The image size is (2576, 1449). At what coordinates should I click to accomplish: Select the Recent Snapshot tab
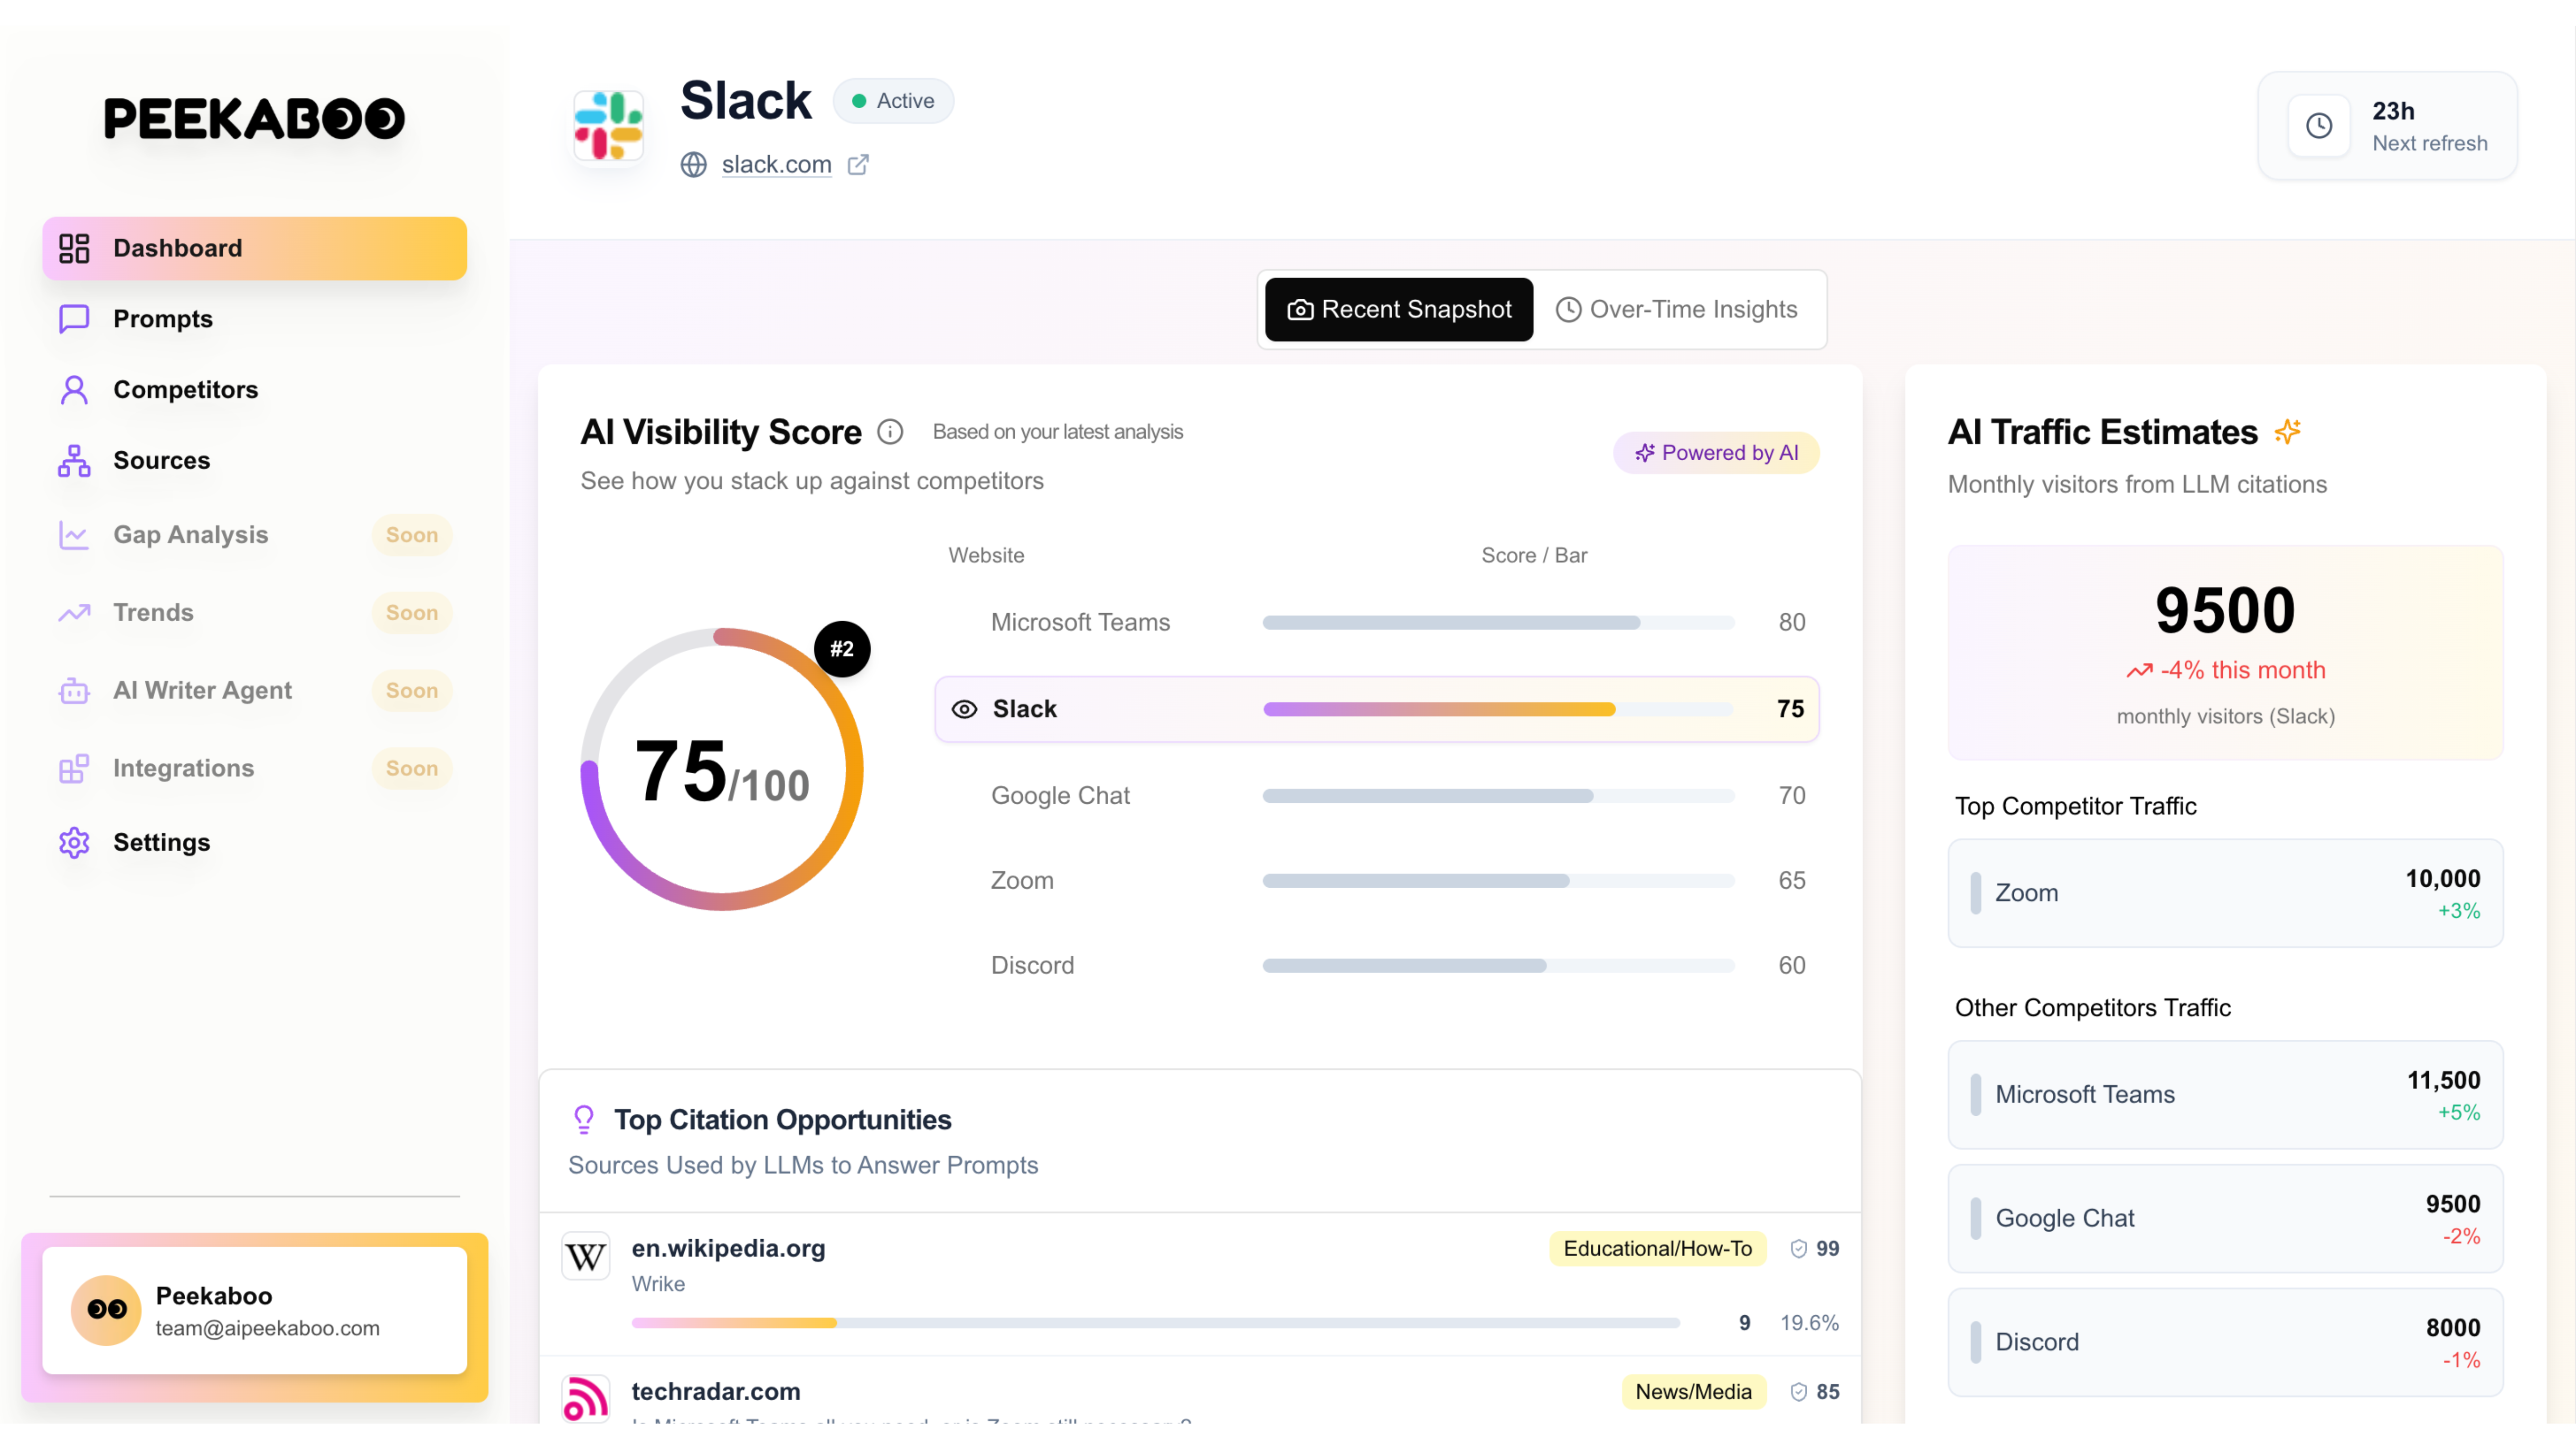pyautogui.click(x=1398, y=310)
